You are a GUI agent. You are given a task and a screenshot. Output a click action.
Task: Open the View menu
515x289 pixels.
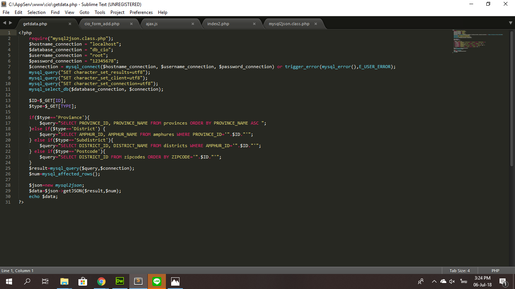pyautogui.click(x=69, y=12)
